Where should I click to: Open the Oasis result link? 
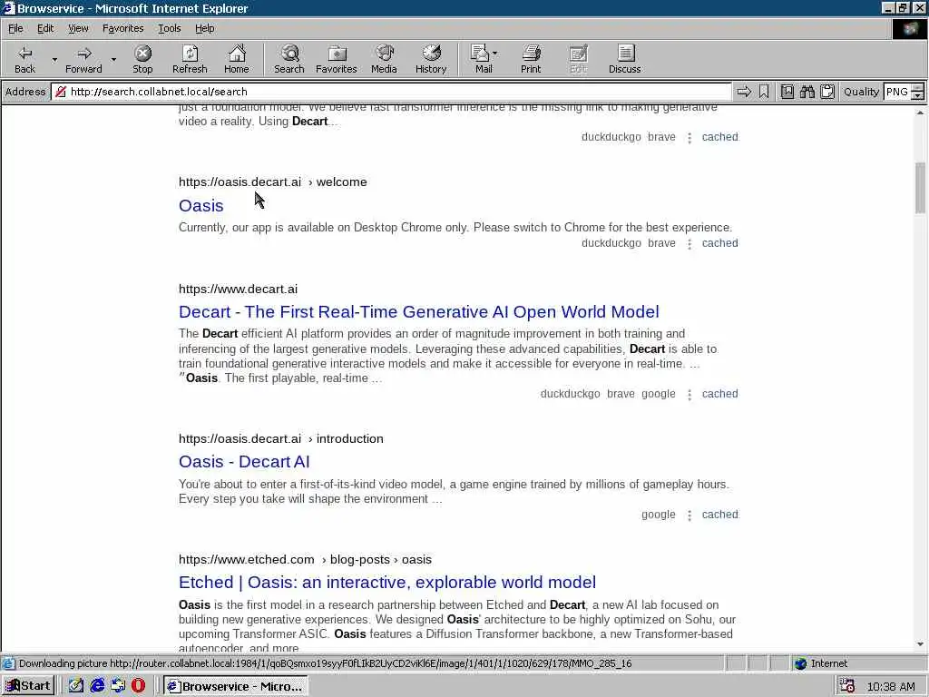(x=200, y=206)
